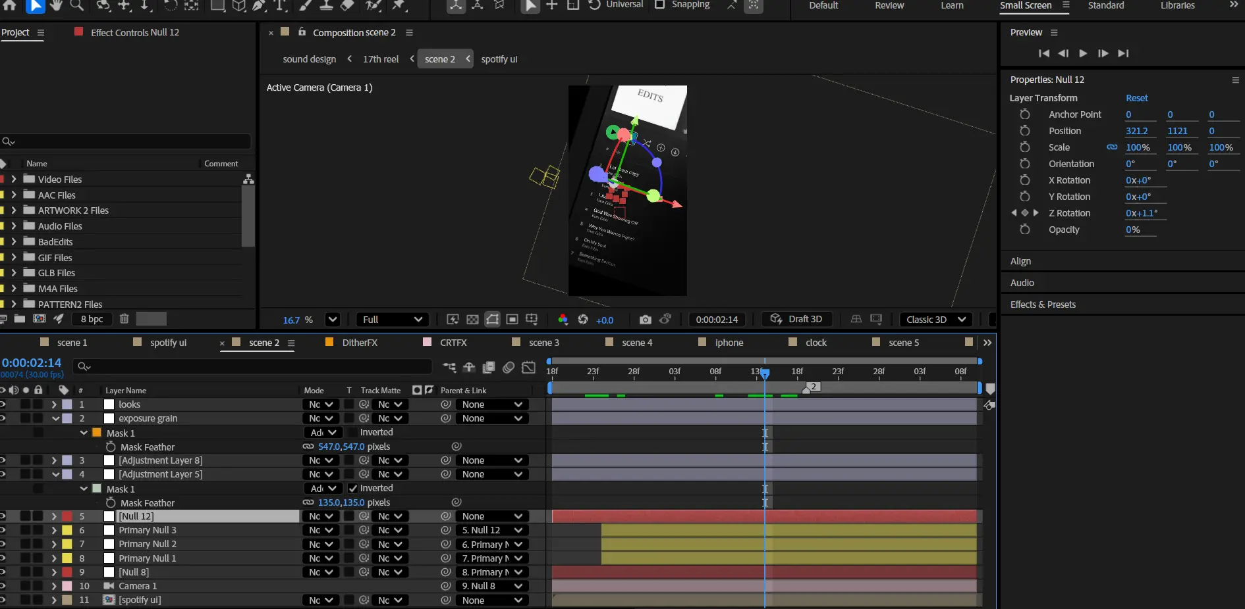Select the Hand tool
The height and width of the screenshot is (609, 1245).
coord(55,5)
